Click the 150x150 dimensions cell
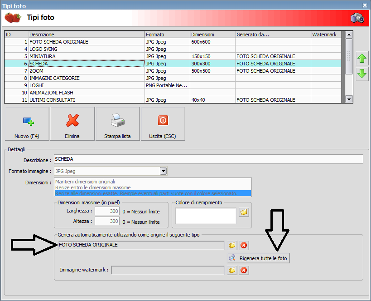This screenshot has width=371, height=301. 213,56
